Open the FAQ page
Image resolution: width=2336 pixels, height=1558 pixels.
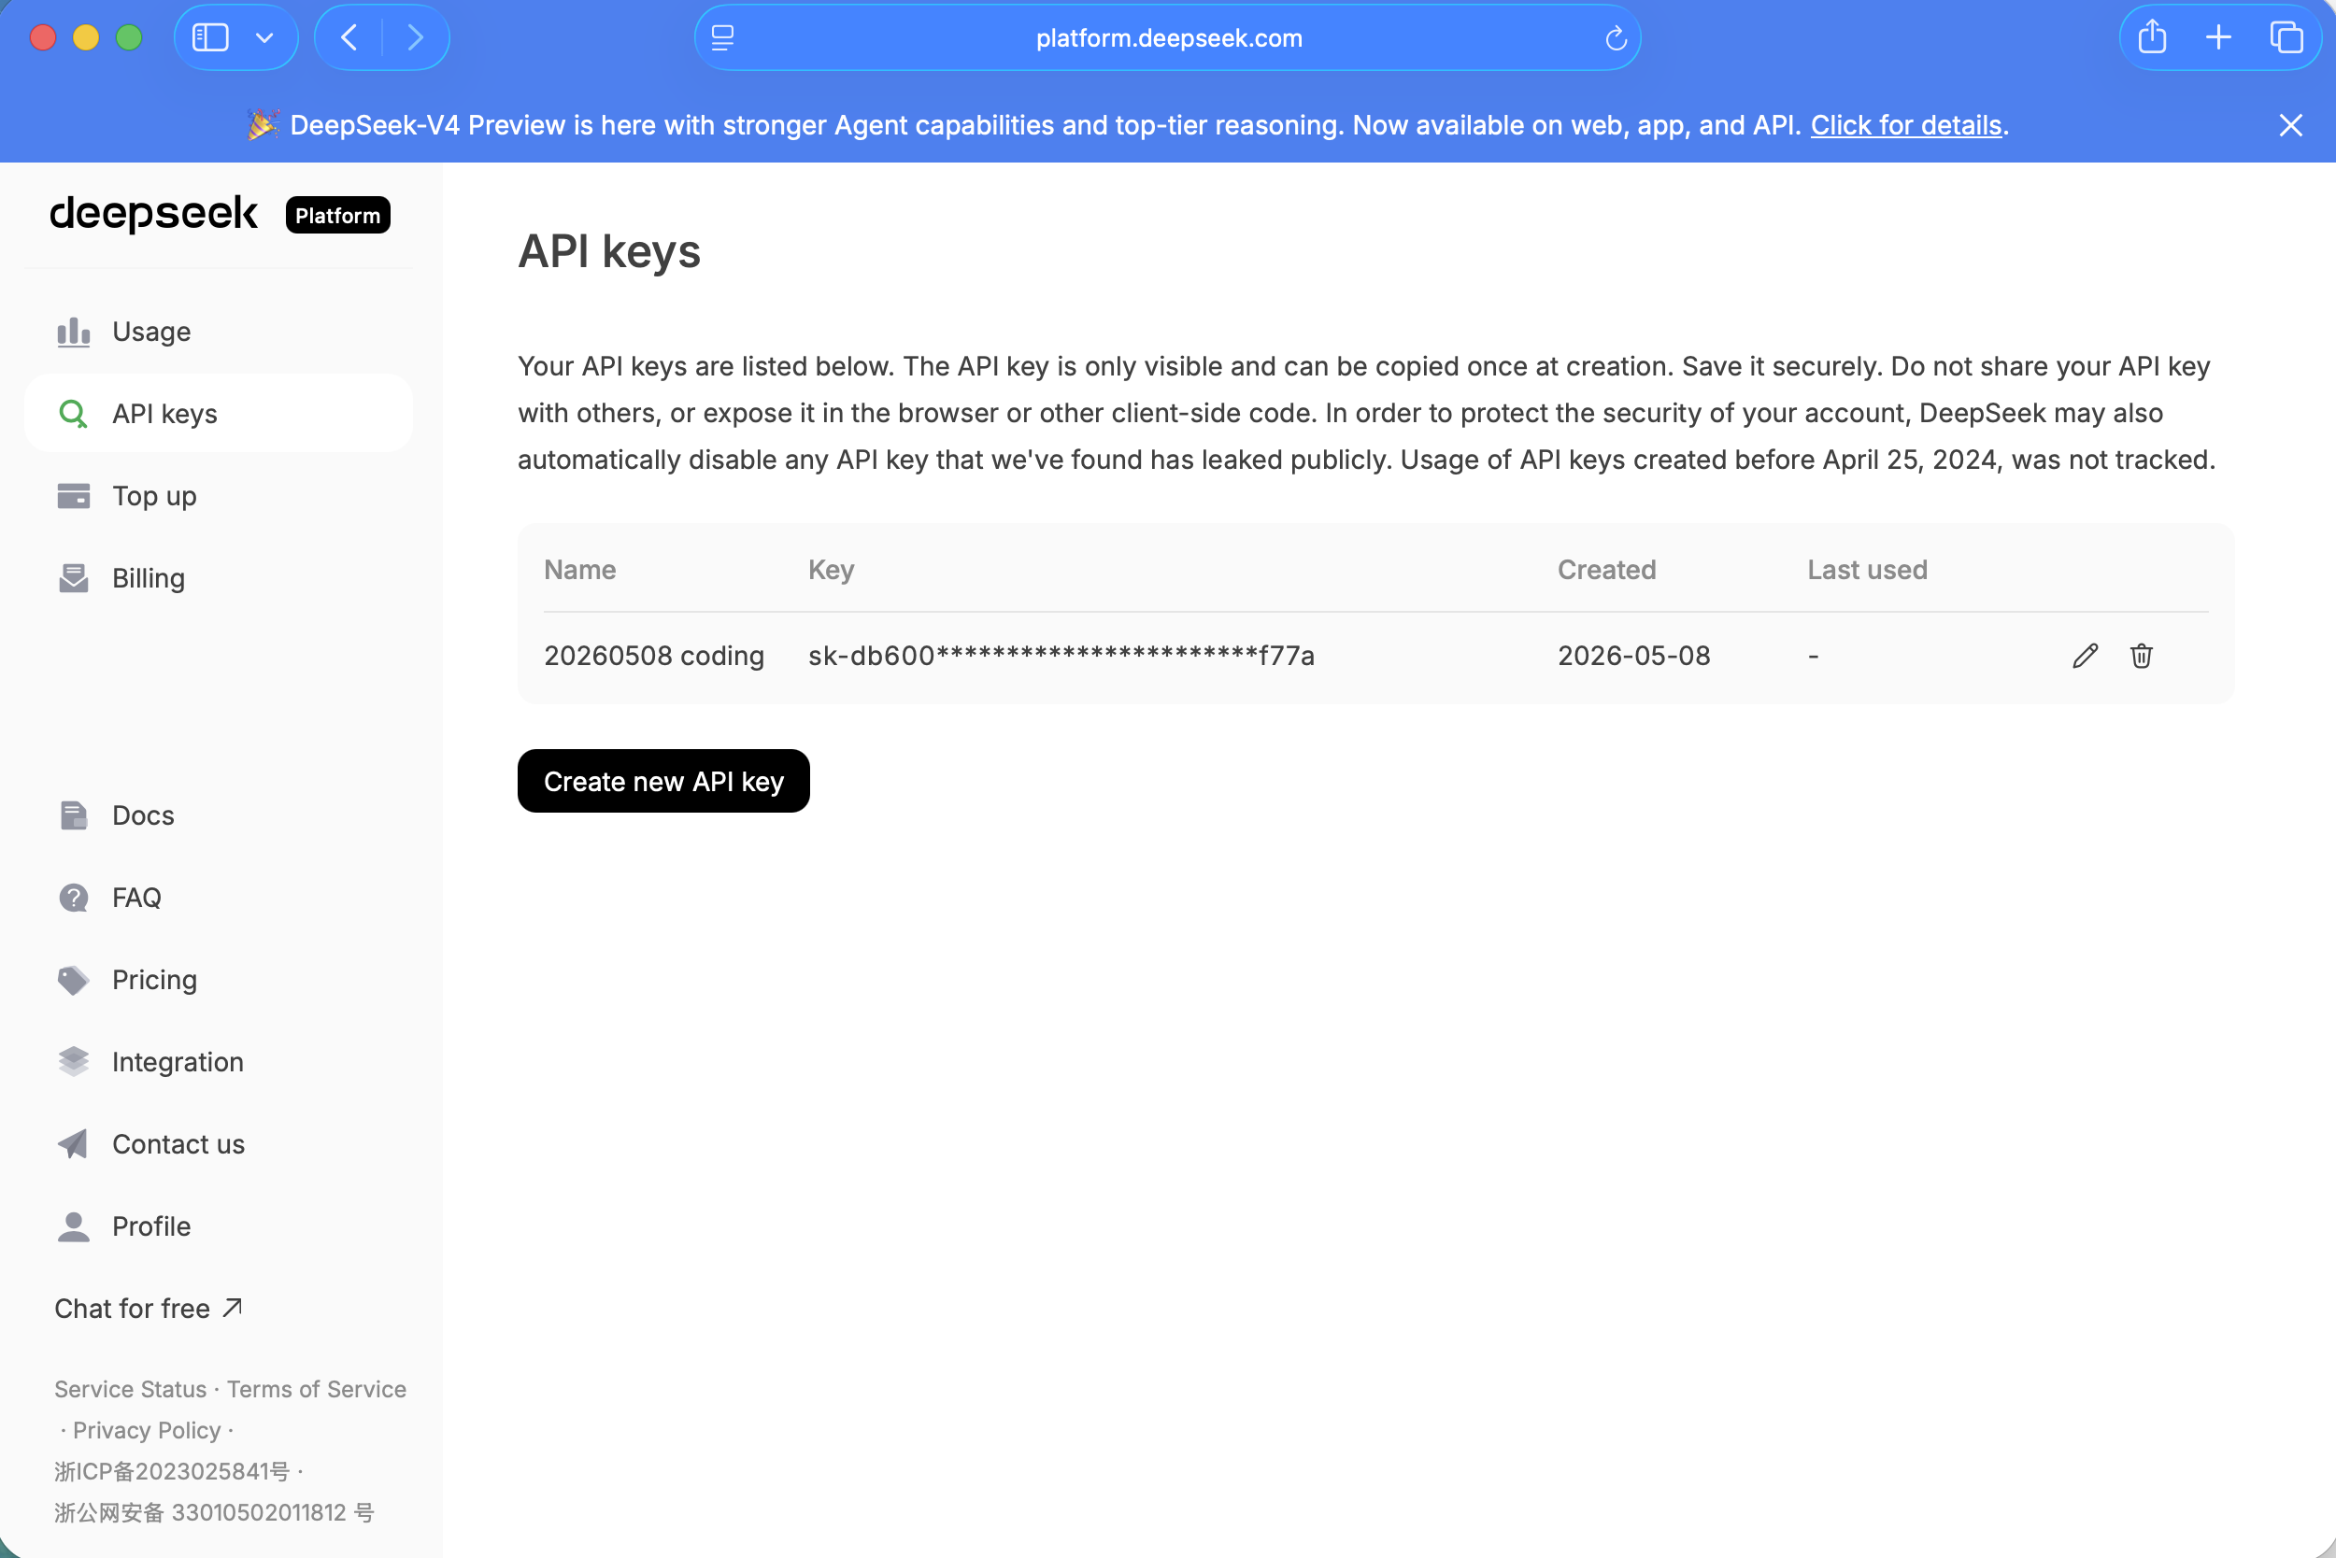pyautogui.click(x=218, y=898)
